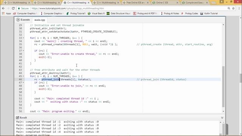
Task: Reload the current page
Action: pos(13,8)
